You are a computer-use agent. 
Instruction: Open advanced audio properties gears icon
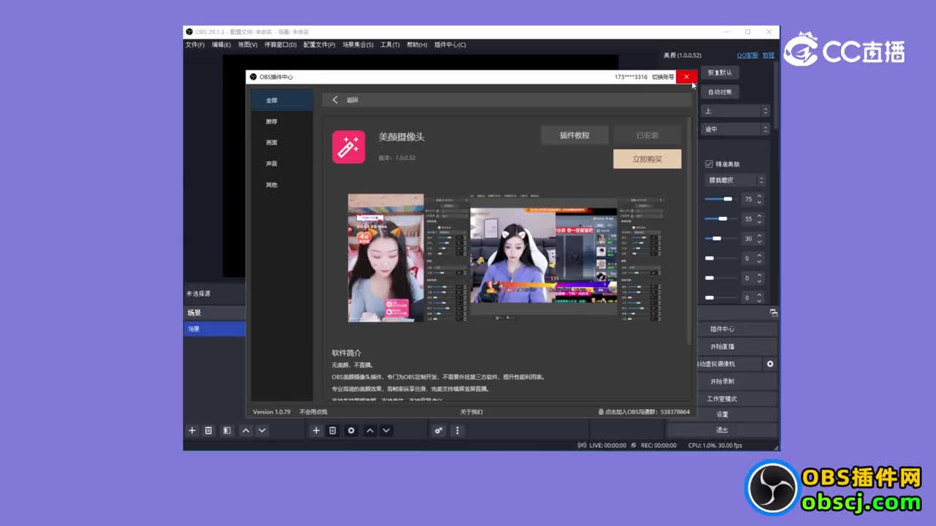[x=439, y=431]
